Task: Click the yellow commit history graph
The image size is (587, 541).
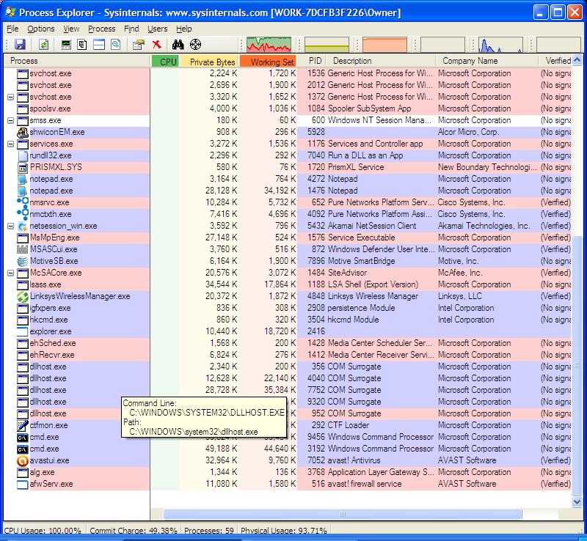Action: [x=327, y=45]
